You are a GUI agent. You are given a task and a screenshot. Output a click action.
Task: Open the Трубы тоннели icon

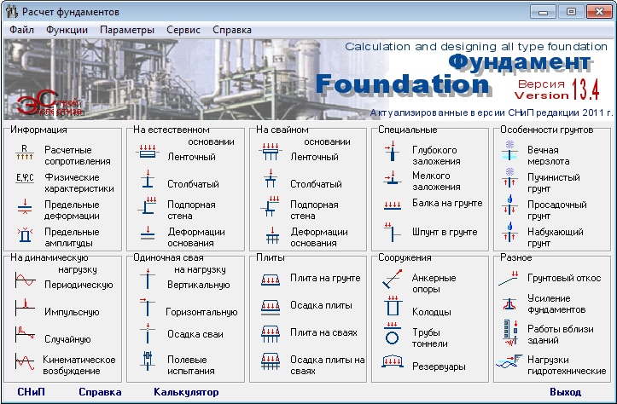point(393,333)
